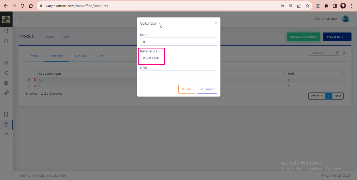Viewport: 357px width, 180px height.
Task: Switch to the Unit tab
Action: (x=100, y=56)
